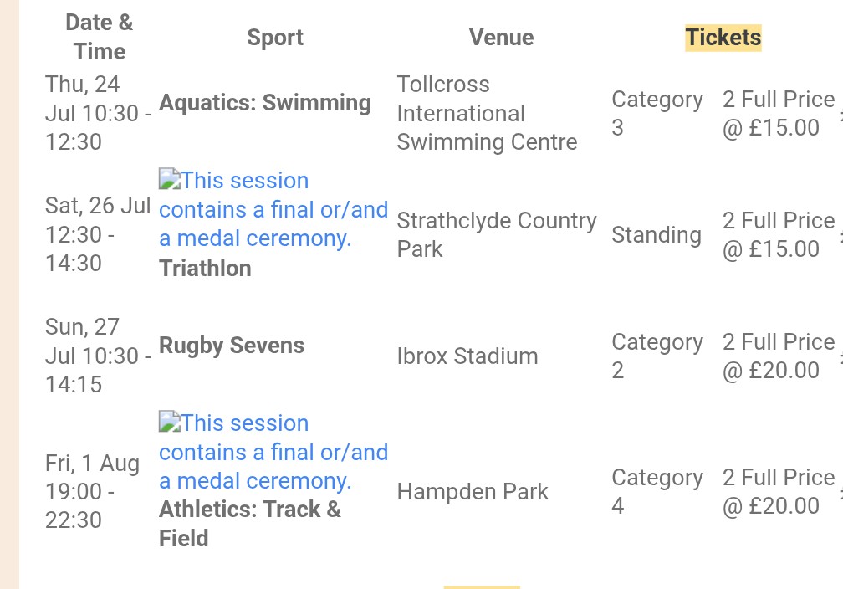Click the Strathclyde Country Park venue

coord(497,235)
